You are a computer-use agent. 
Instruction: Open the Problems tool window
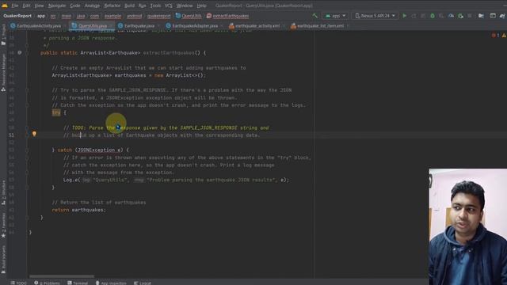(x=47, y=283)
